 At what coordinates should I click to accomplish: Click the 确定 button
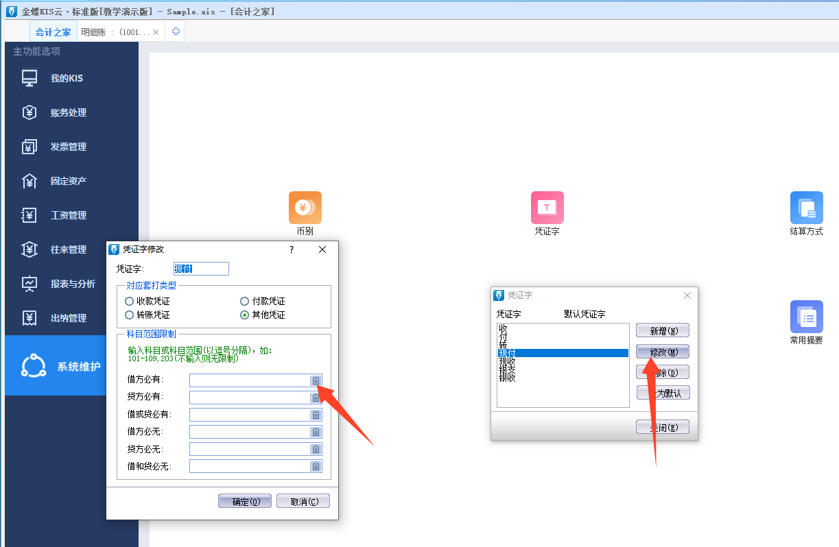click(245, 501)
